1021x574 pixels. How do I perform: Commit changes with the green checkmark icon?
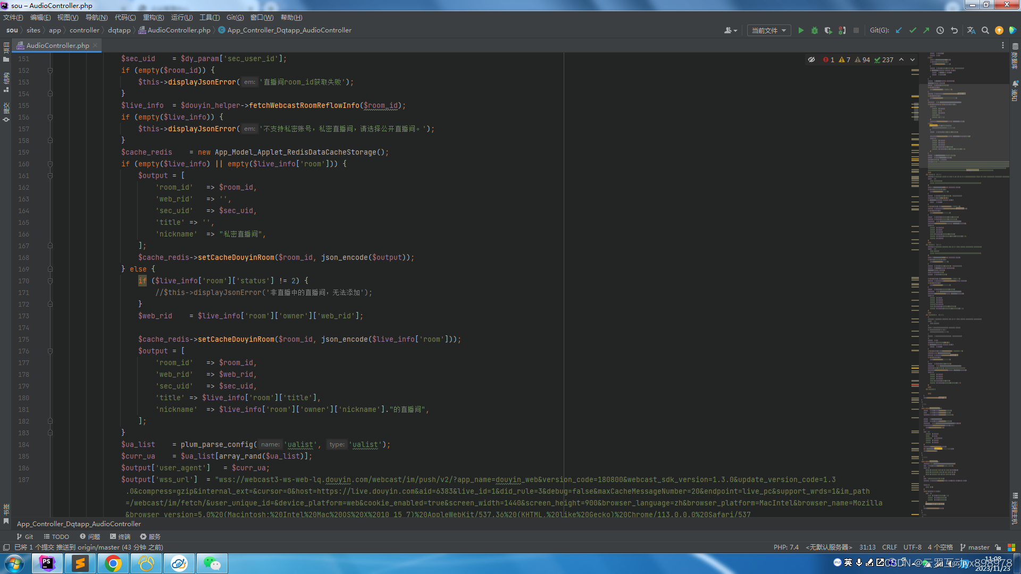point(913,30)
